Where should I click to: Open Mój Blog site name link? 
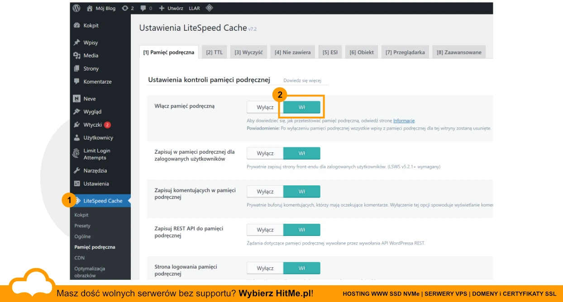[x=105, y=8]
